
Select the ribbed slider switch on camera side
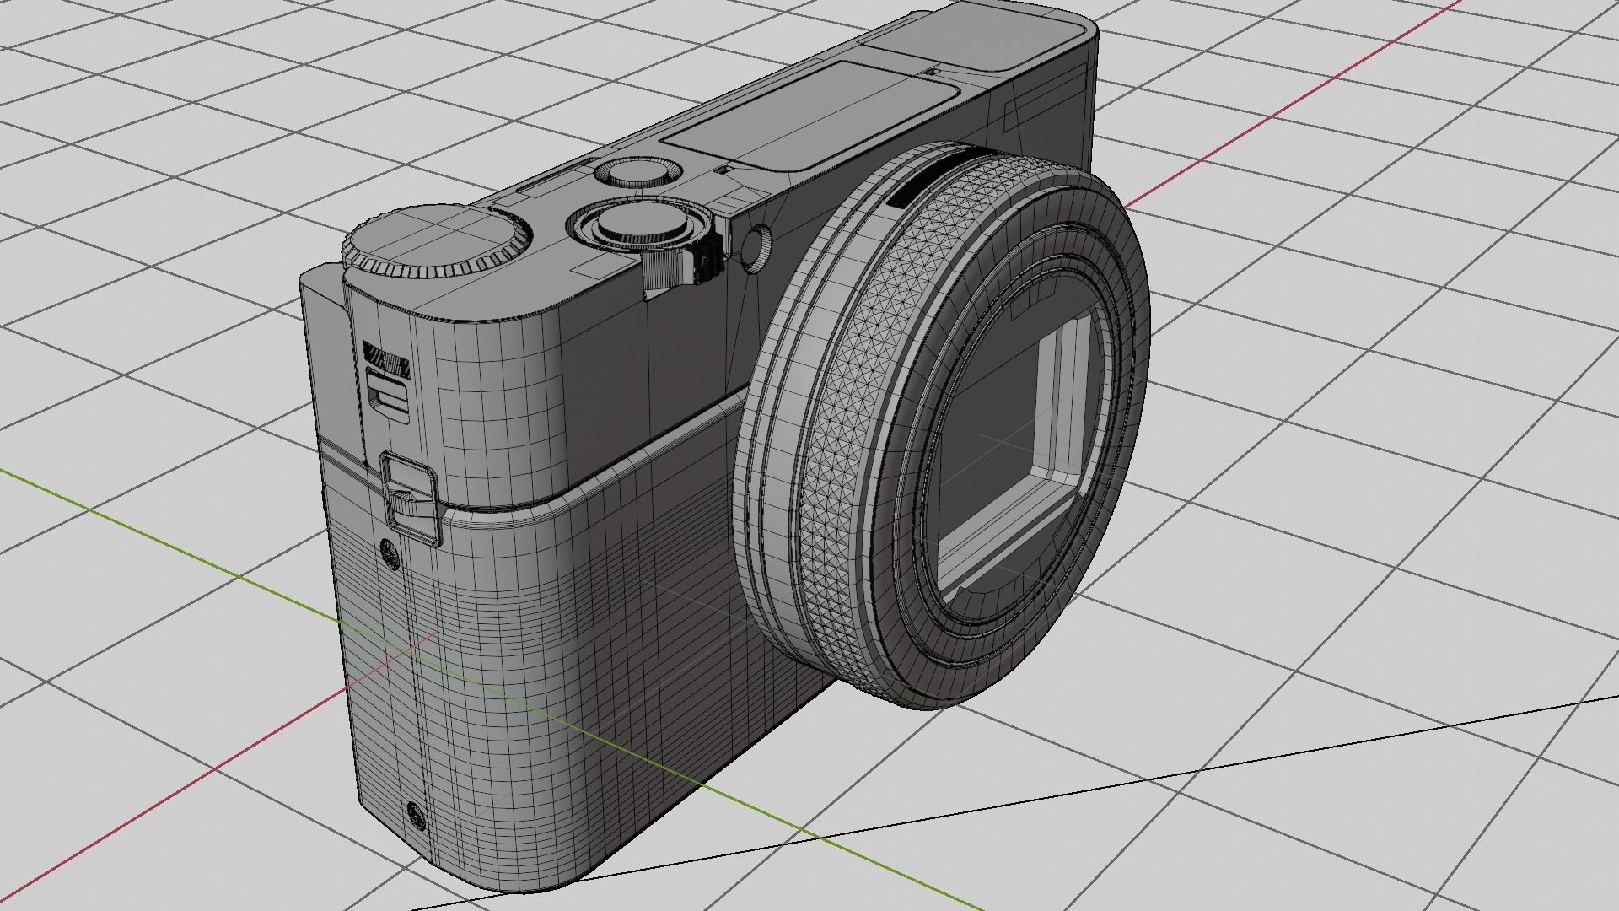388,381
